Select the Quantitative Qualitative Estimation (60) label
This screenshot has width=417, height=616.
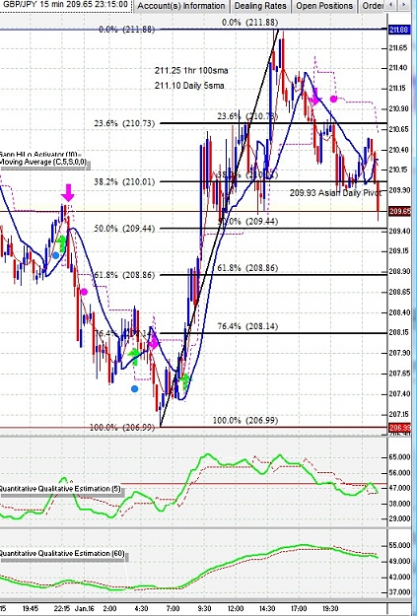click(62, 554)
